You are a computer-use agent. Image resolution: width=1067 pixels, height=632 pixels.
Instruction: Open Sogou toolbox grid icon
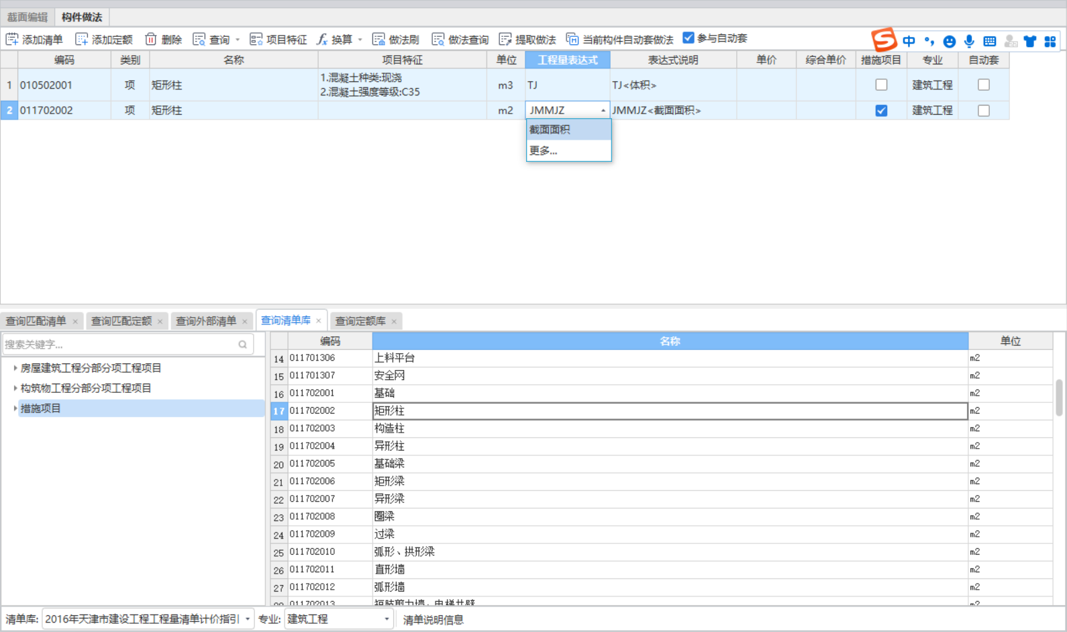pos(1050,42)
